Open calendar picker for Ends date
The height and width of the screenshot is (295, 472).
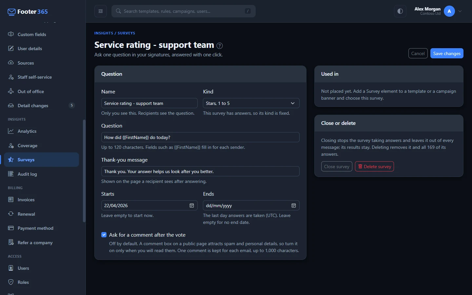294,206
